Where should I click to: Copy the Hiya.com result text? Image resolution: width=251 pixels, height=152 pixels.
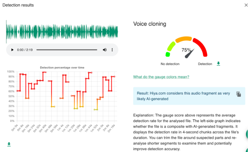click(x=238, y=94)
